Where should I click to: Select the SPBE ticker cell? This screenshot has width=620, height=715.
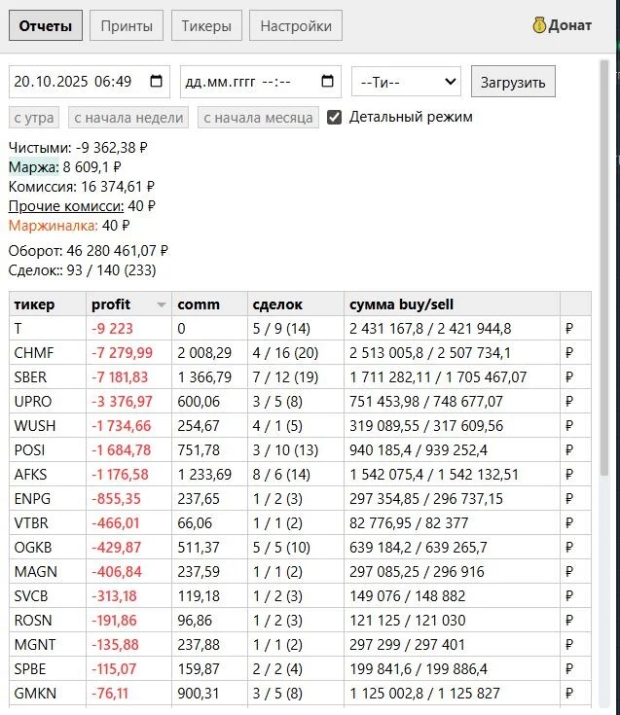click(x=48, y=669)
